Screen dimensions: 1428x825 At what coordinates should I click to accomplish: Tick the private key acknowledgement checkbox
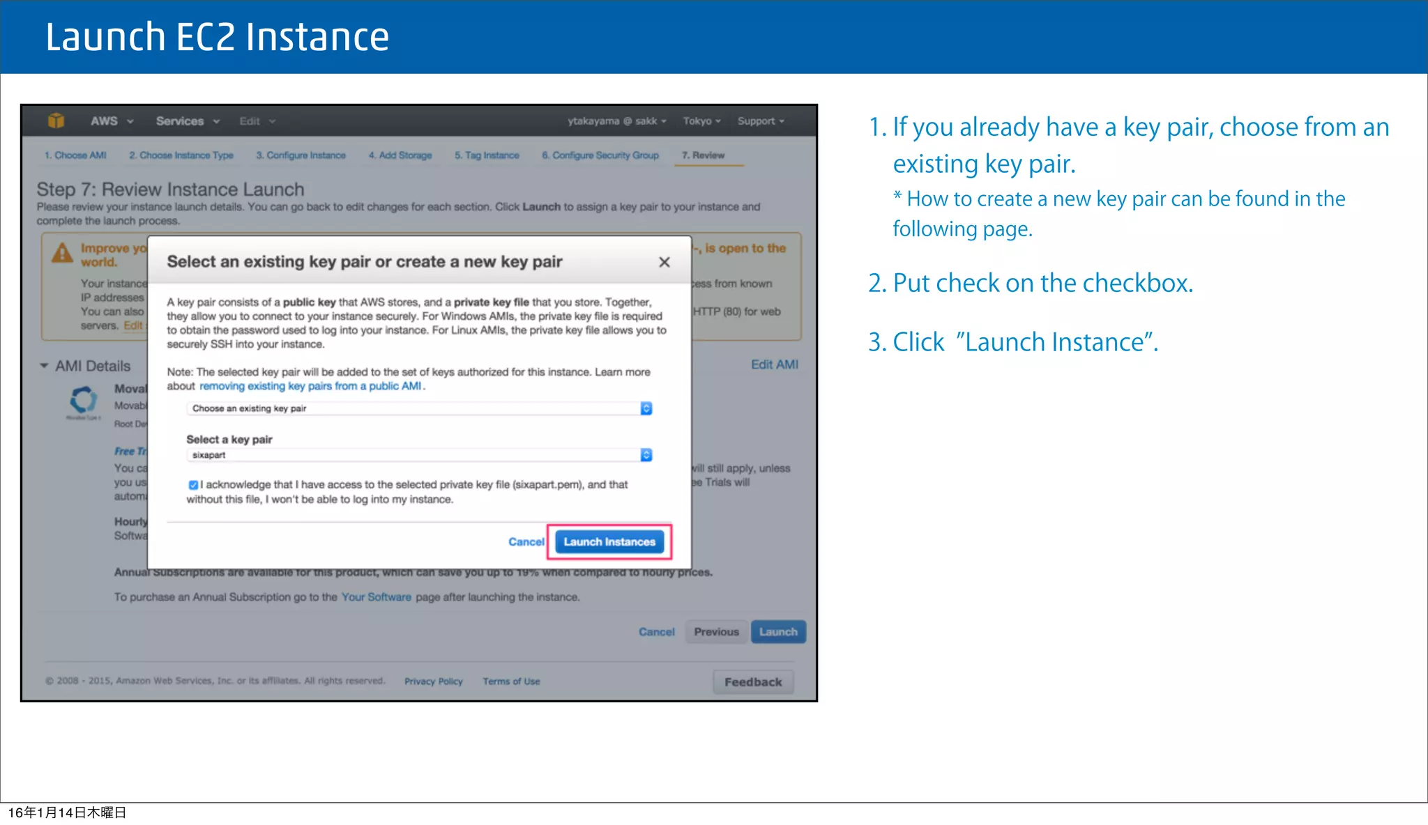(x=193, y=485)
